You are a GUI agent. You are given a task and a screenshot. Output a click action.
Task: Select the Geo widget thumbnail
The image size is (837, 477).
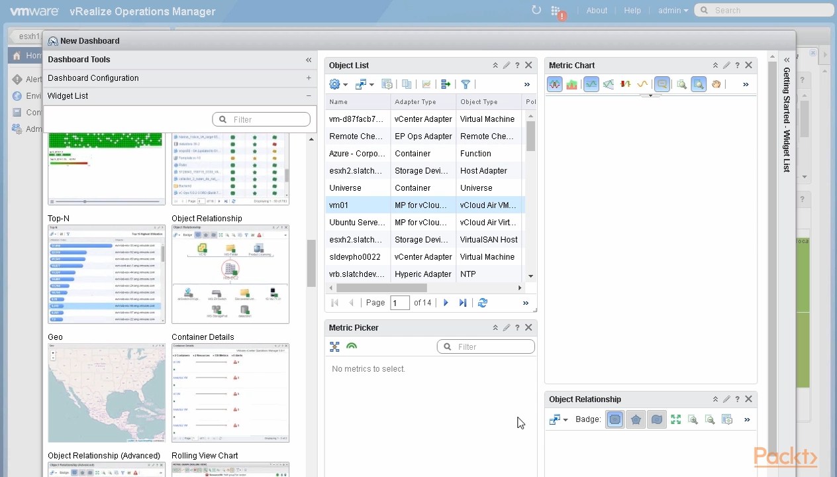(107, 392)
